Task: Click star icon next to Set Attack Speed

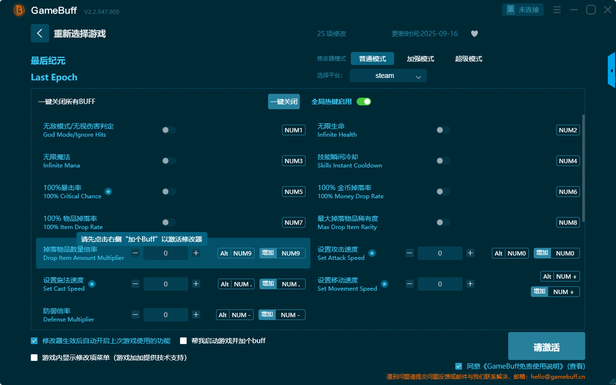Action: tap(372, 253)
